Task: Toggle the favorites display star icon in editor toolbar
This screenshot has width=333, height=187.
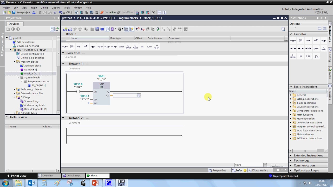Action: [132, 29]
